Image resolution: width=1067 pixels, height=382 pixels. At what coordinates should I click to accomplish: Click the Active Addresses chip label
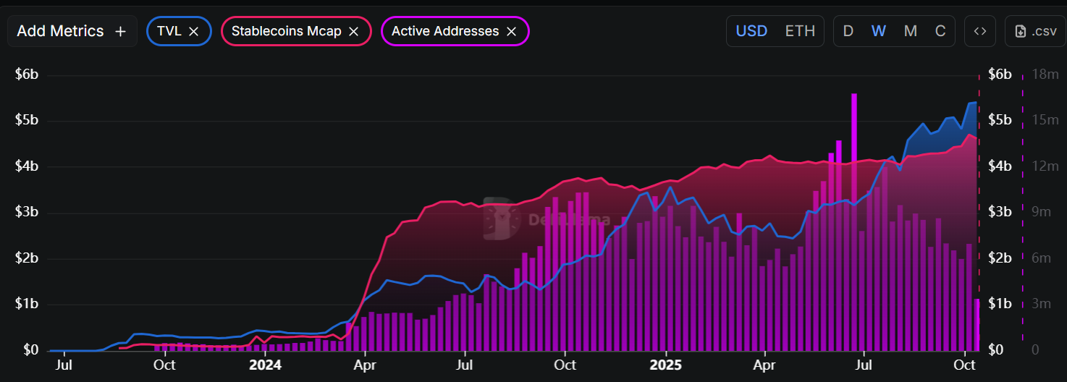tap(444, 31)
